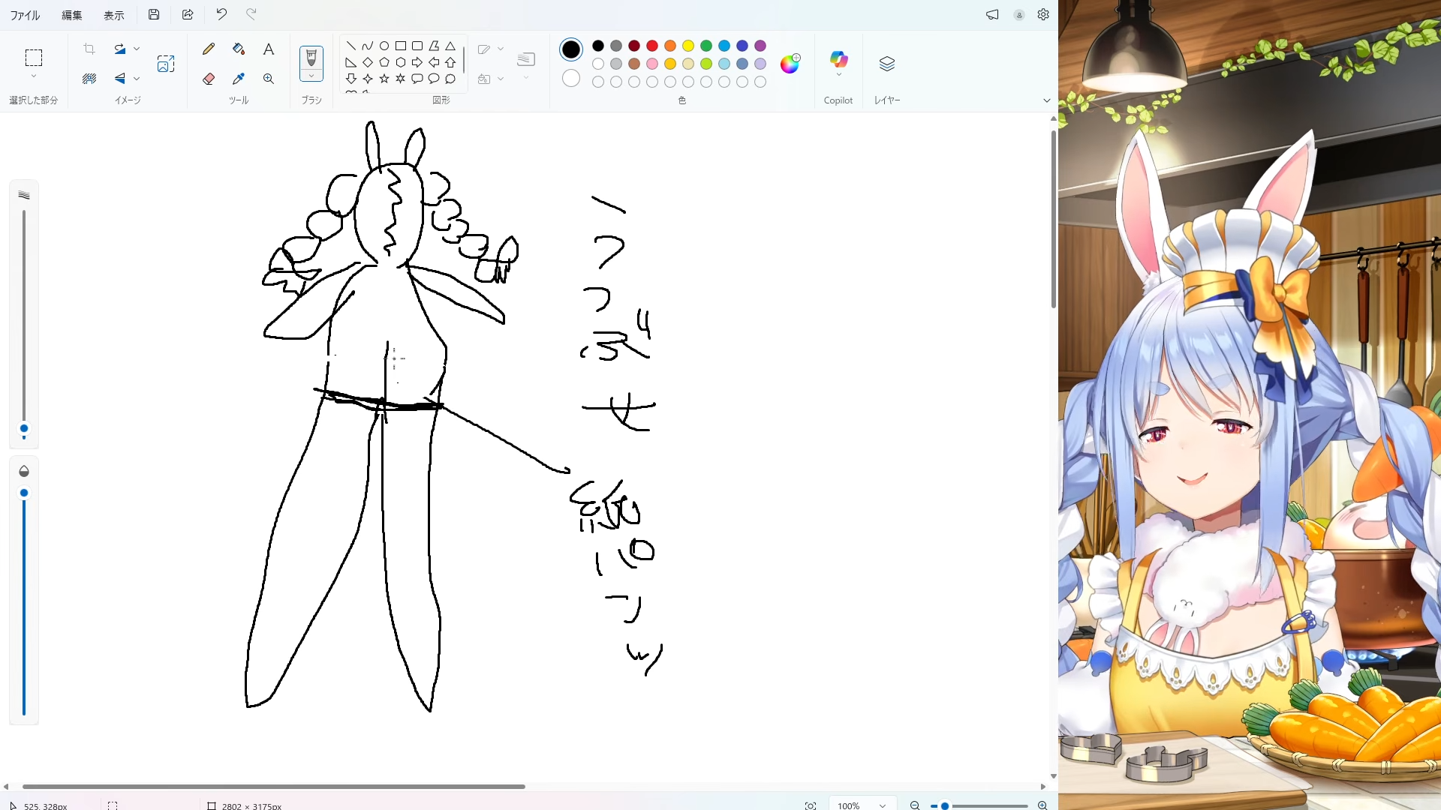Click the Save icon
This screenshot has width=1441, height=810.
tap(154, 14)
